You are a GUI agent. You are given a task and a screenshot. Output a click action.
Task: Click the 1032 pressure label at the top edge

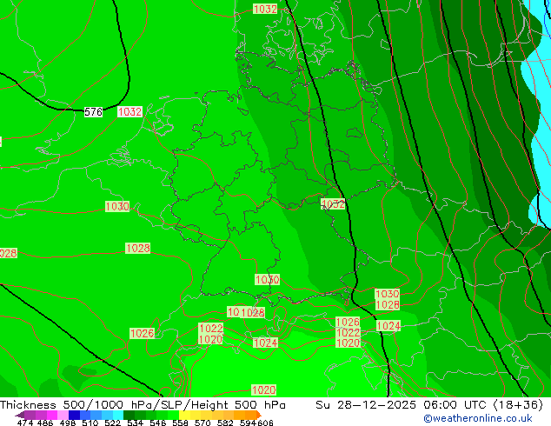tap(265, 9)
